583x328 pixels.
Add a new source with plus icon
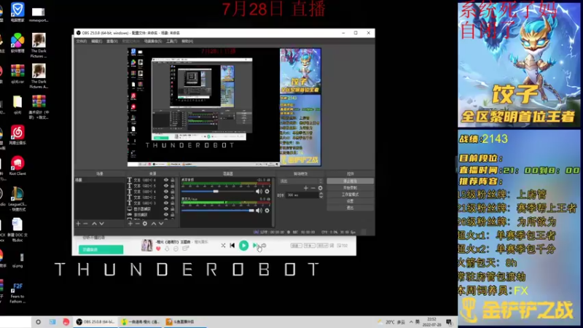(130, 224)
